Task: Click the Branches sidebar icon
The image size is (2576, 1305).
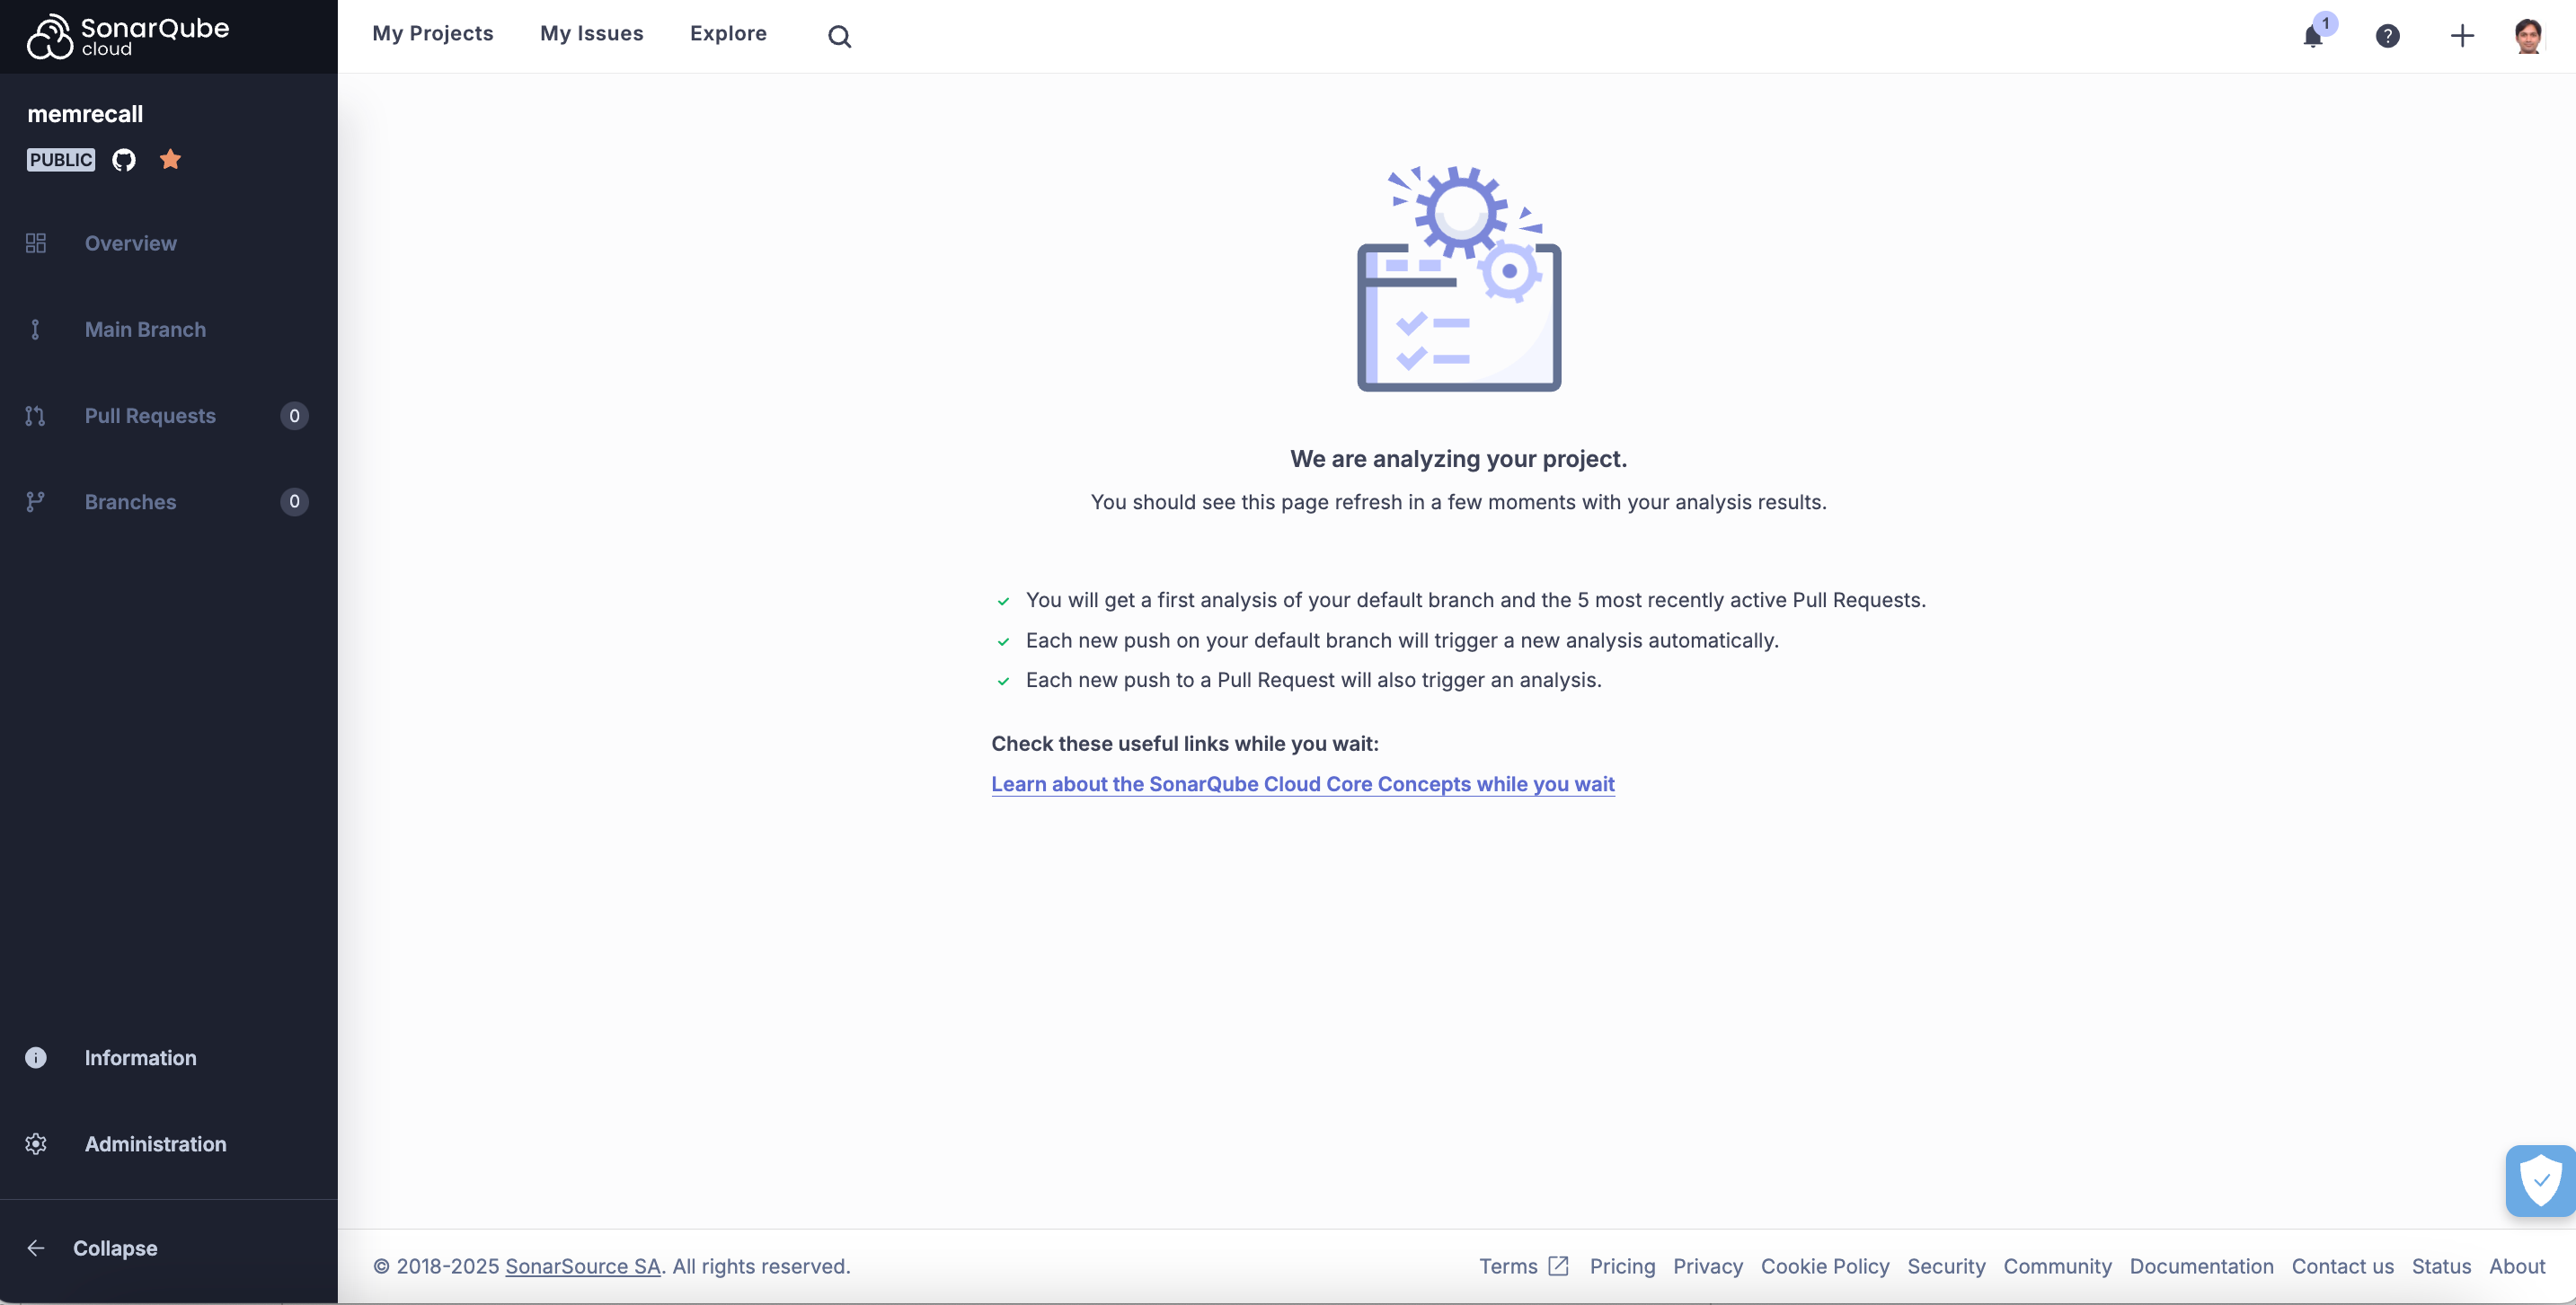Action: [36, 502]
